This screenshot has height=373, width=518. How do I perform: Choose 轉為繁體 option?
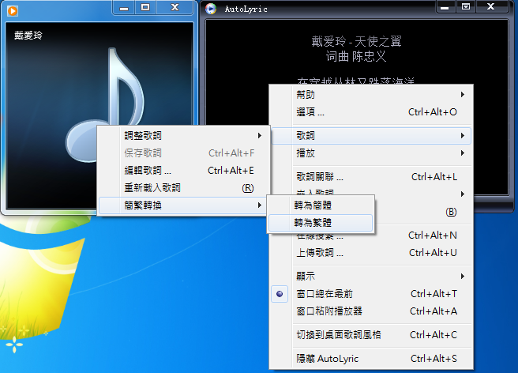coord(321,223)
